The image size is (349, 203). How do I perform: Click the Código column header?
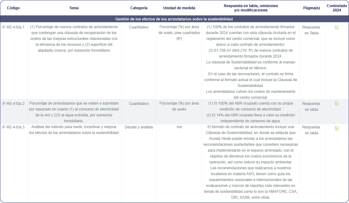point(13,8)
